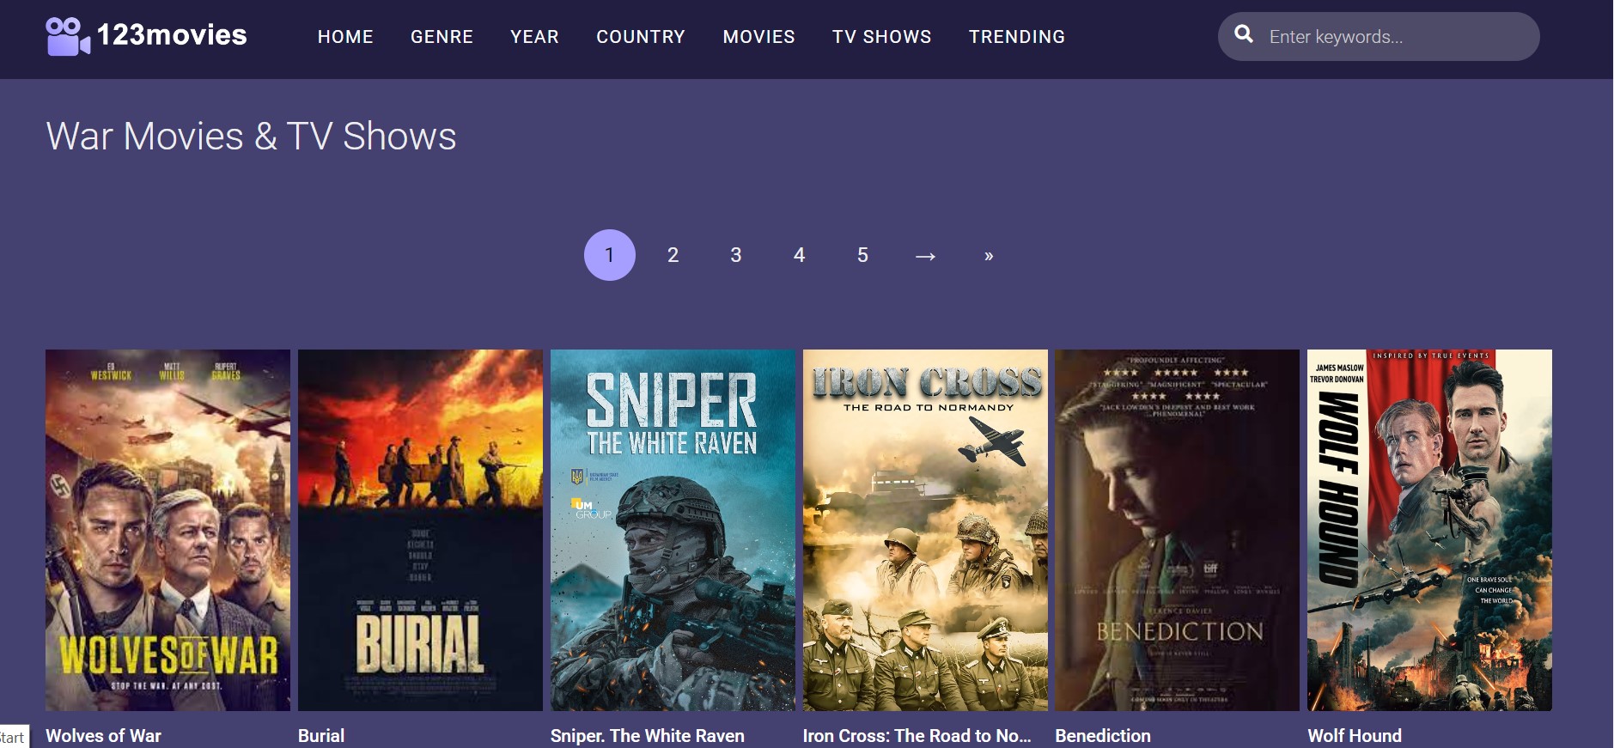Go to the MOVIES section

(758, 37)
